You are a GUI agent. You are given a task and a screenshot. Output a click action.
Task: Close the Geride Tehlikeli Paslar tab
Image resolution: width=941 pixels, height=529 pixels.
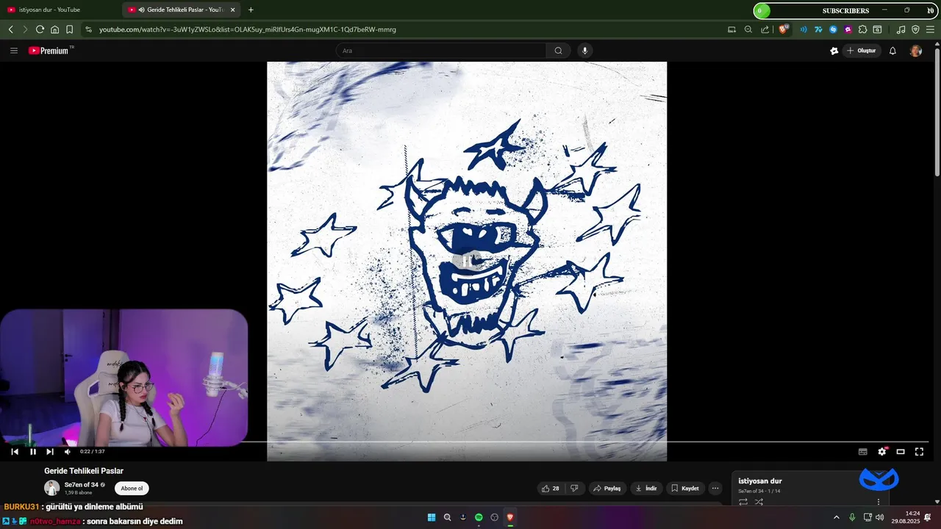232,10
